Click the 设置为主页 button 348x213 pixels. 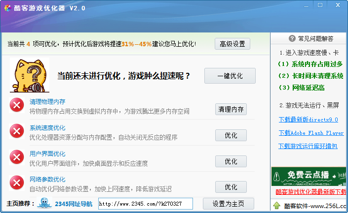pos(229,204)
